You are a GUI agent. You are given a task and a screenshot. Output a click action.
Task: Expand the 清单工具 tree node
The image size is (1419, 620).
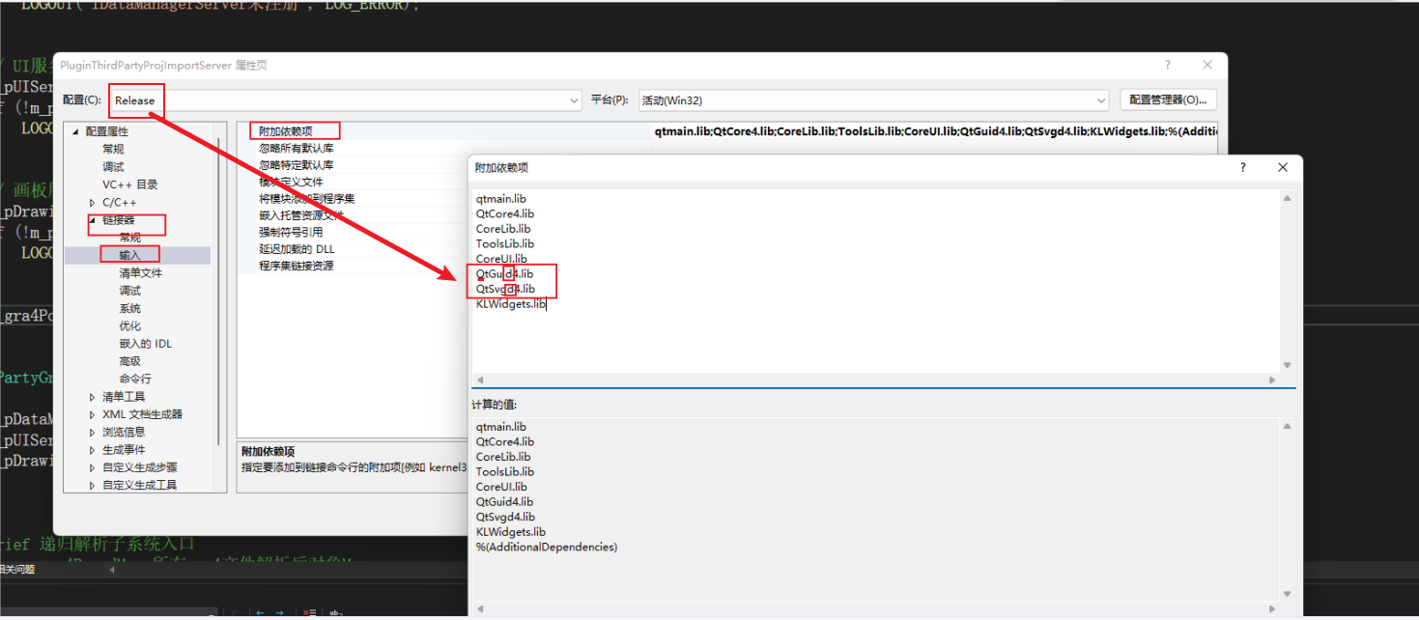click(x=93, y=397)
